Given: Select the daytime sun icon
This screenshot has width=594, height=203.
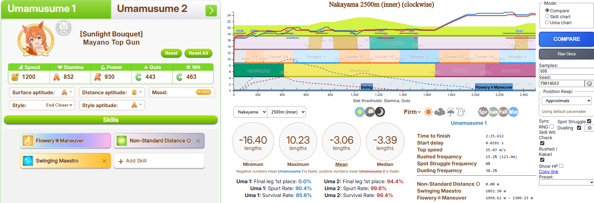Looking at the screenshot, I should click(x=359, y=112).
